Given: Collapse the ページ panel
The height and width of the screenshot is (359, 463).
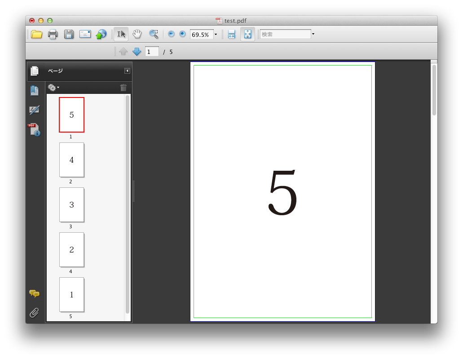Looking at the screenshot, I should pos(127,71).
